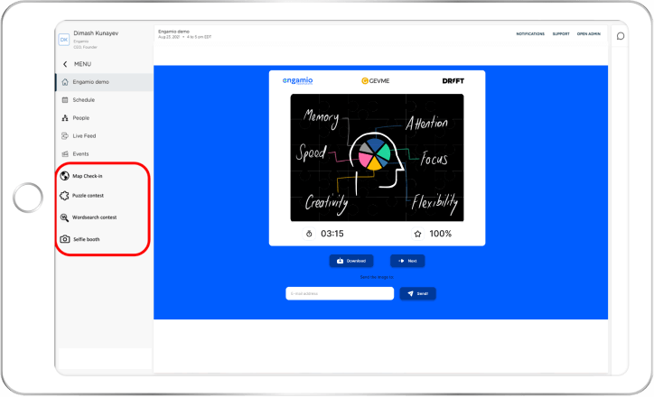Viewport: 654px width, 397px height.
Task: Open the Live Feed section
Action: tap(84, 136)
